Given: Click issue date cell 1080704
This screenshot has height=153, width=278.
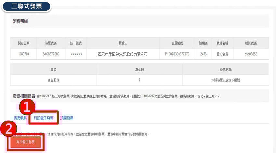Looking at the screenshot, I should (24, 54).
